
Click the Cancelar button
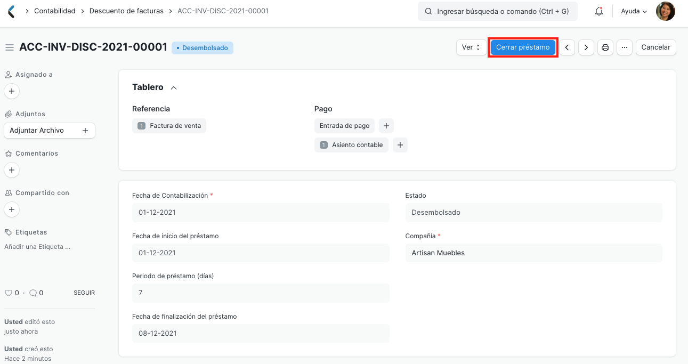(x=655, y=47)
